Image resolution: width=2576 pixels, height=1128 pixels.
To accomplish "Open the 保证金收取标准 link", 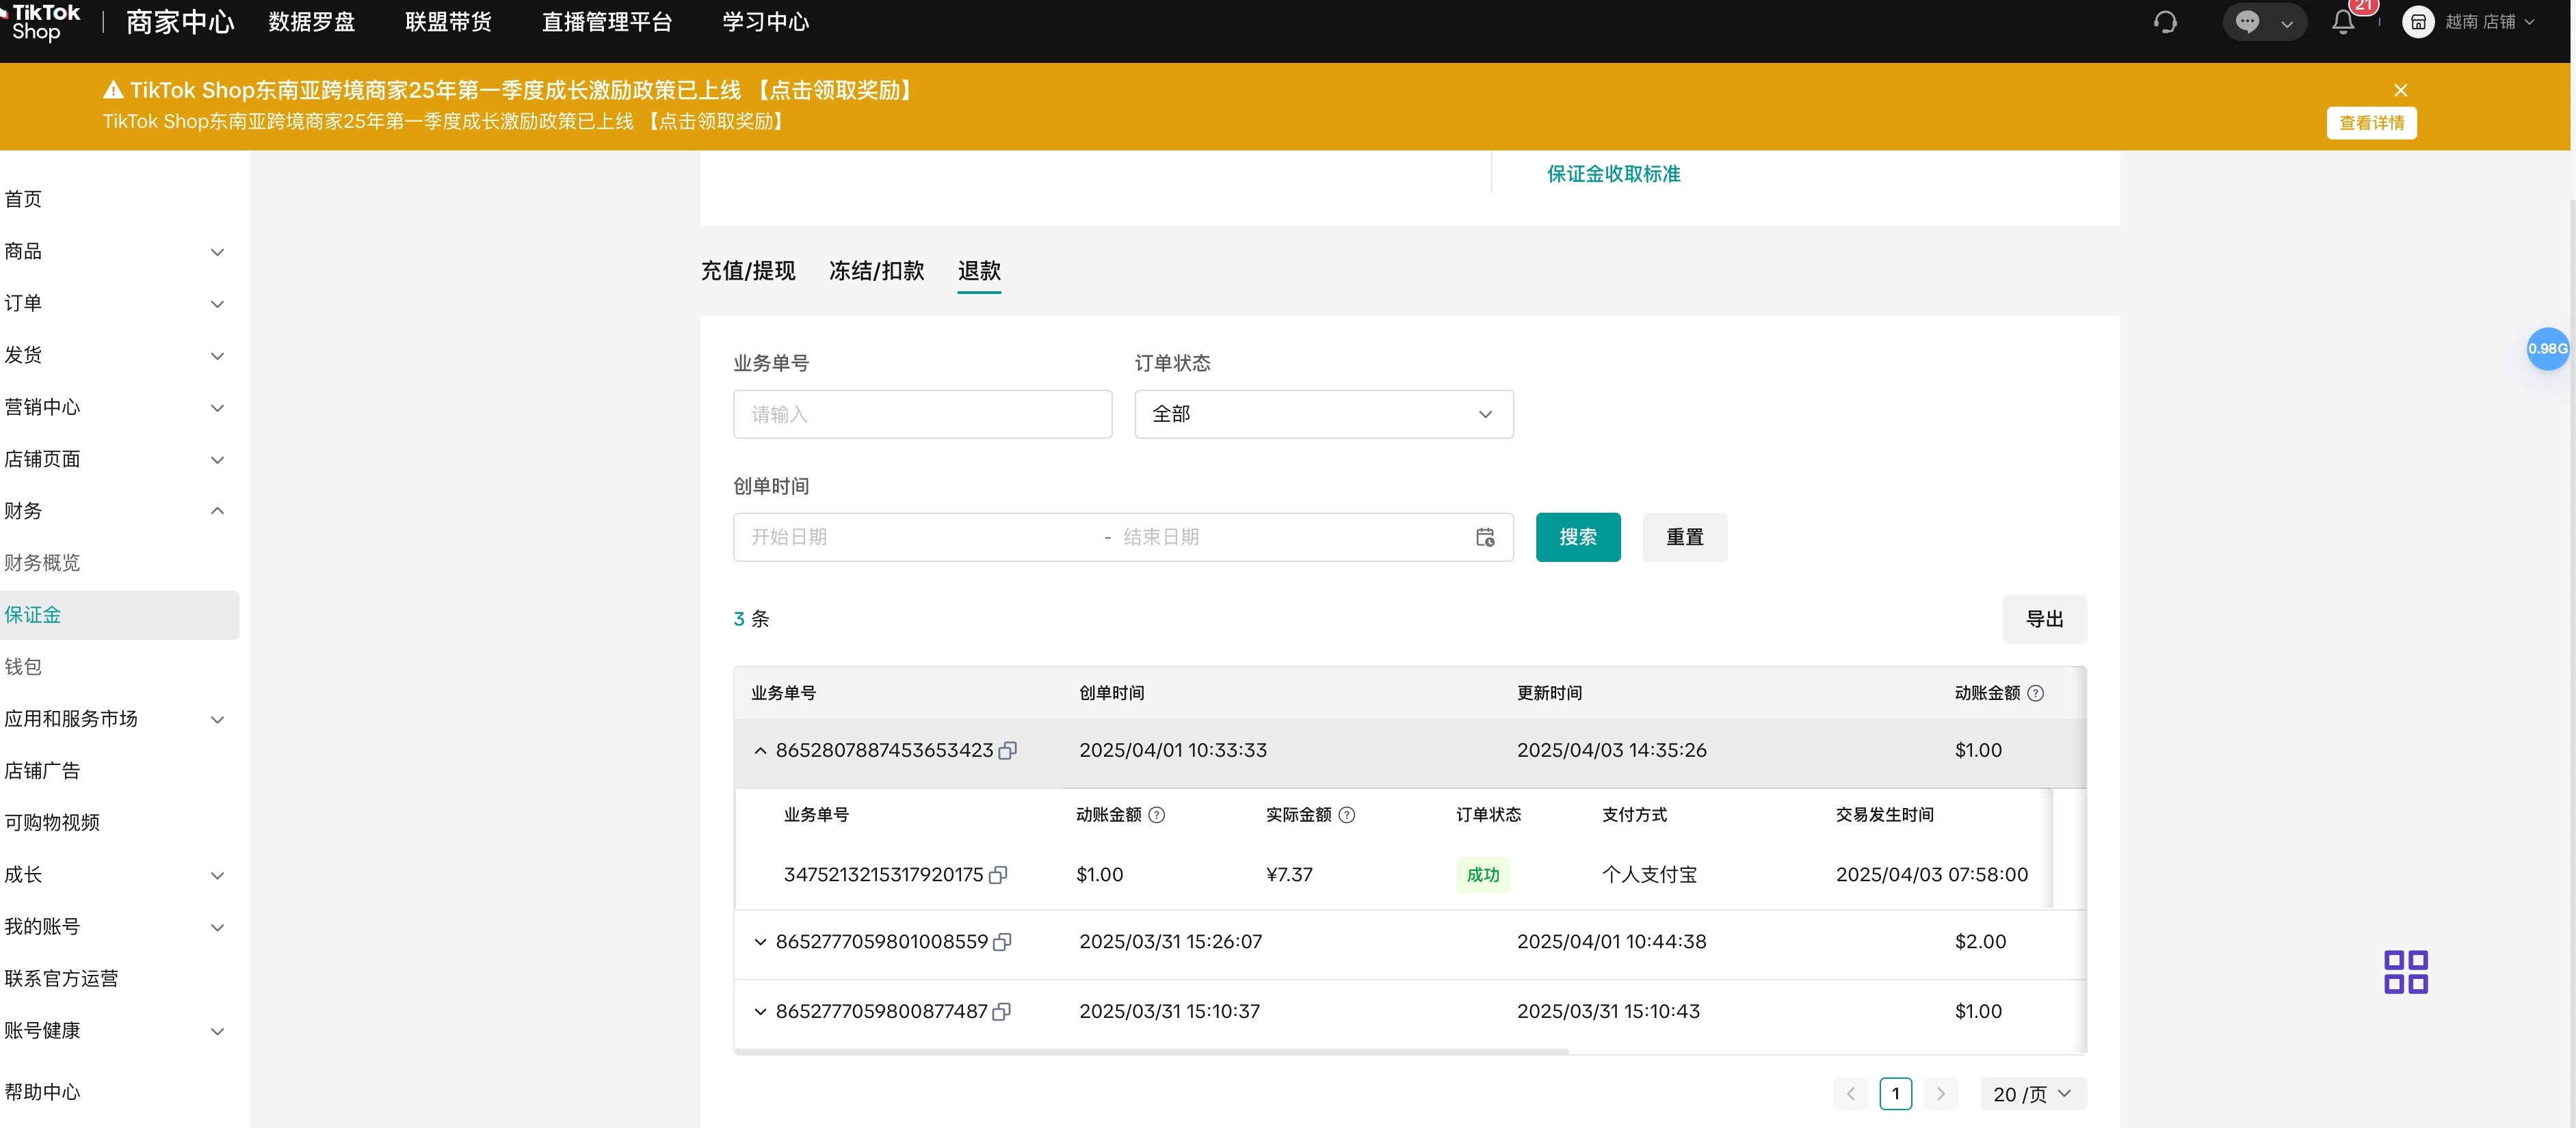I will point(1613,174).
